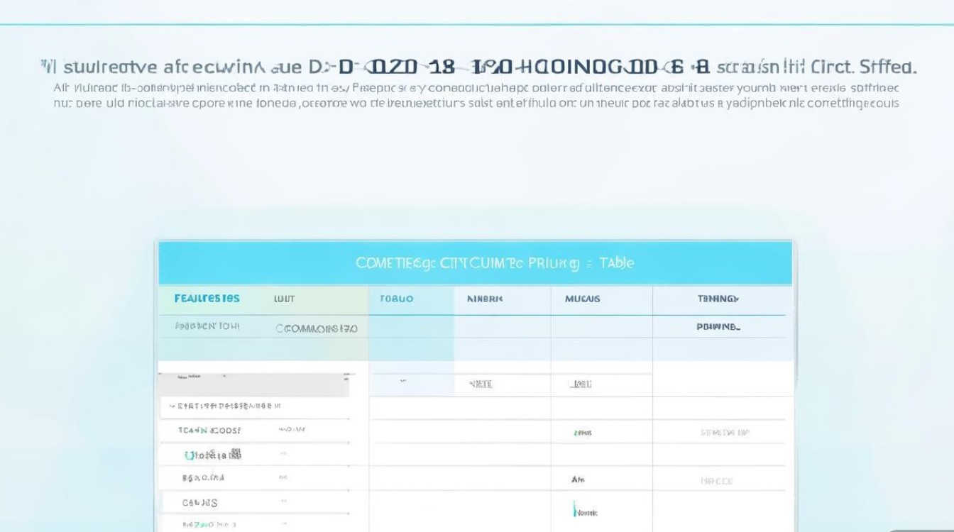Click the LUUT header label

284,299
